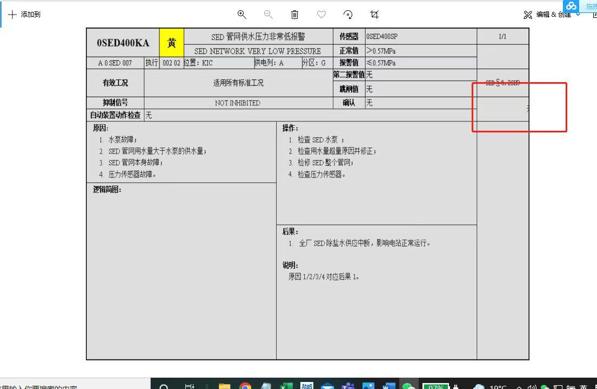This screenshot has height=389, width=597.
Task: Click the weather widget showing temperature
Action: (489, 386)
